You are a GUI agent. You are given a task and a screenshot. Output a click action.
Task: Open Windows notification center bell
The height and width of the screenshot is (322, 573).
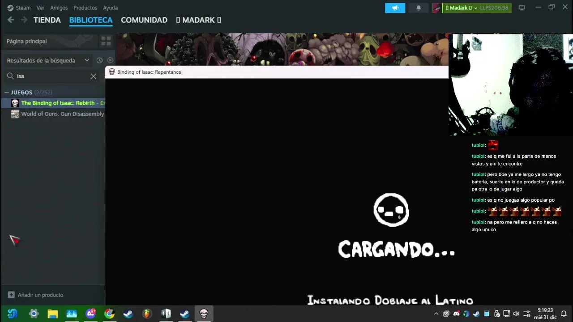(564, 314)
